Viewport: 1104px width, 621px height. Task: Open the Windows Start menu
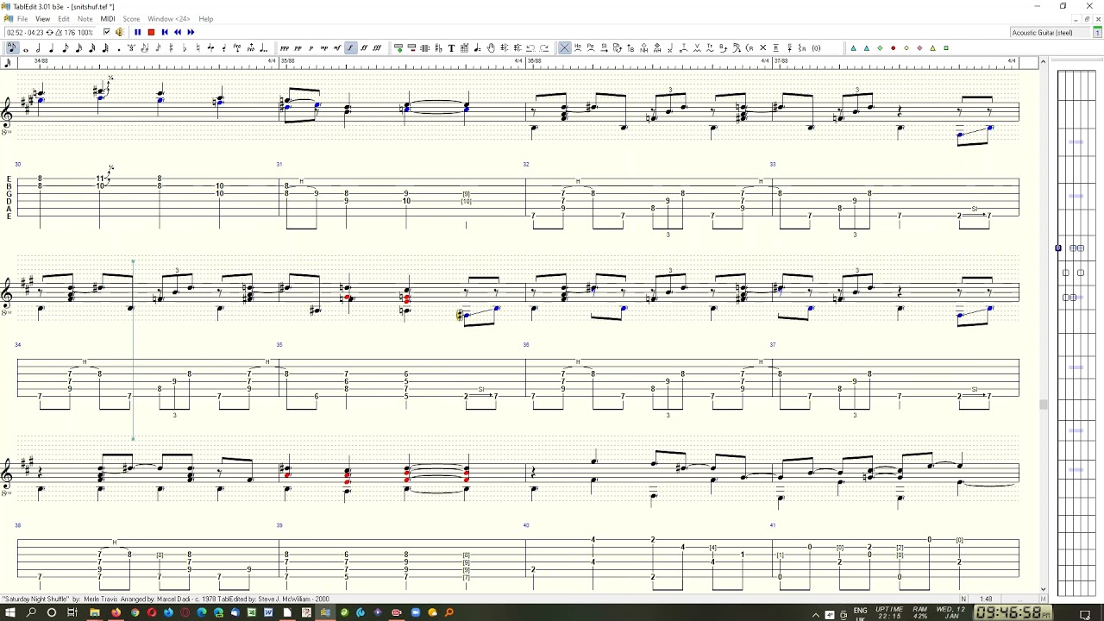[x=10, y=612]
